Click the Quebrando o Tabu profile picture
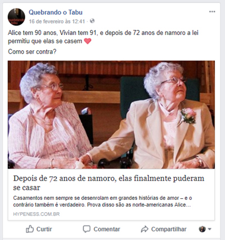Image resolution: width=225 pixels, height=240 pixels. [16, 17]
